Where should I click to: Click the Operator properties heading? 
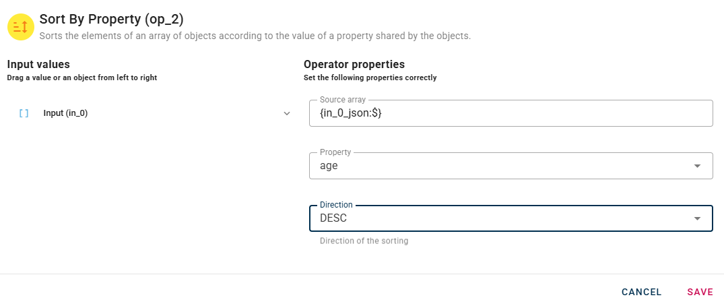pos(354,65)
